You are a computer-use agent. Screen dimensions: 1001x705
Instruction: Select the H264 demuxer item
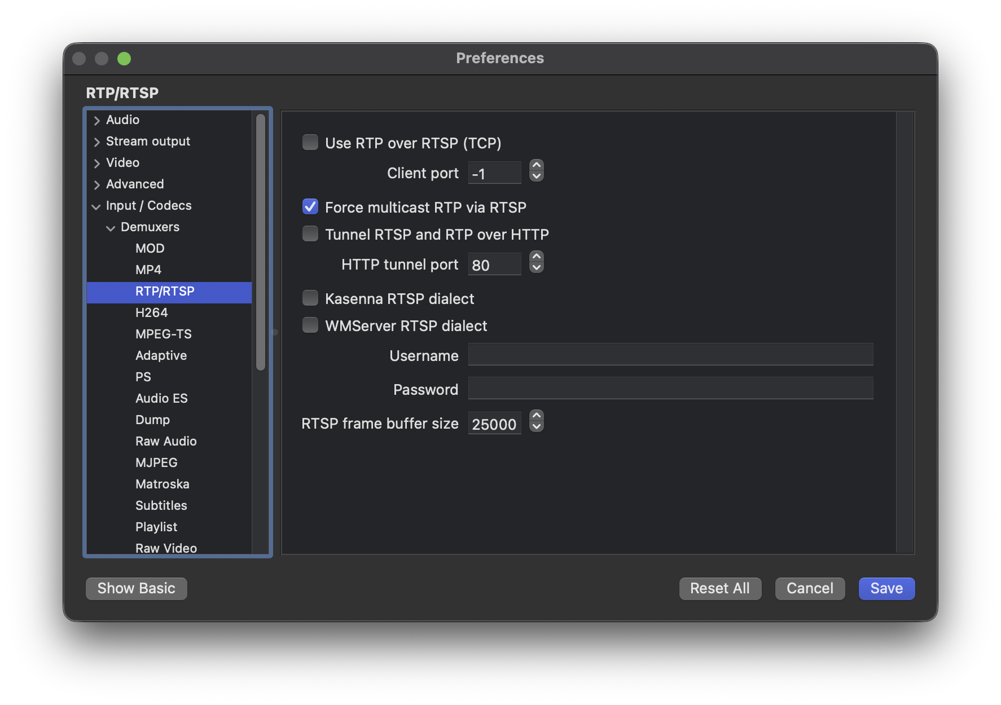tap(151, 312)
